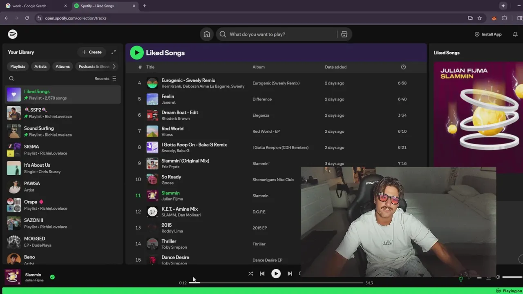The height and width of the screenshot is (294, 523).
Task: Open connect to a device icon
Action: pyautogui.click(x=488, y=278)
